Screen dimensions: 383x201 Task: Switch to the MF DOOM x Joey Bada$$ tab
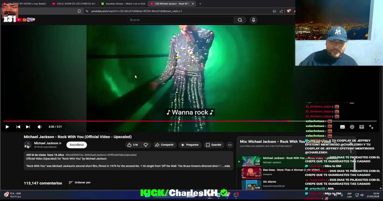tap(25, 4)
